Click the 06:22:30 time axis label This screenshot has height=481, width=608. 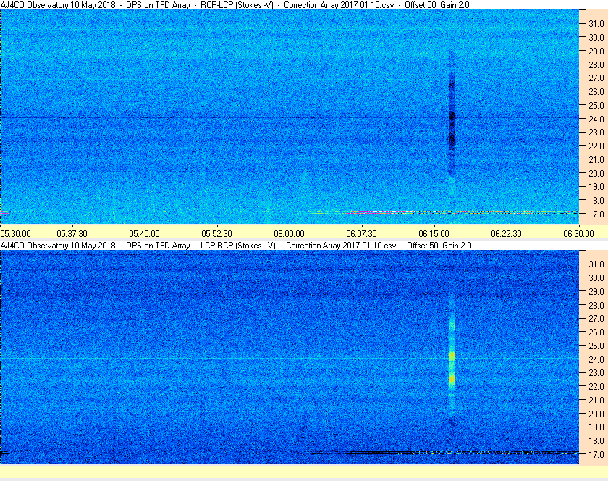(507, 234)
